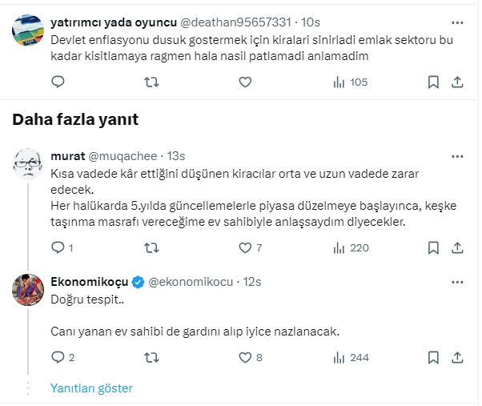Open more options on yatırımcı yada oyuncu tweet
This screenshot has width=482, height=406.
(457, 21)
